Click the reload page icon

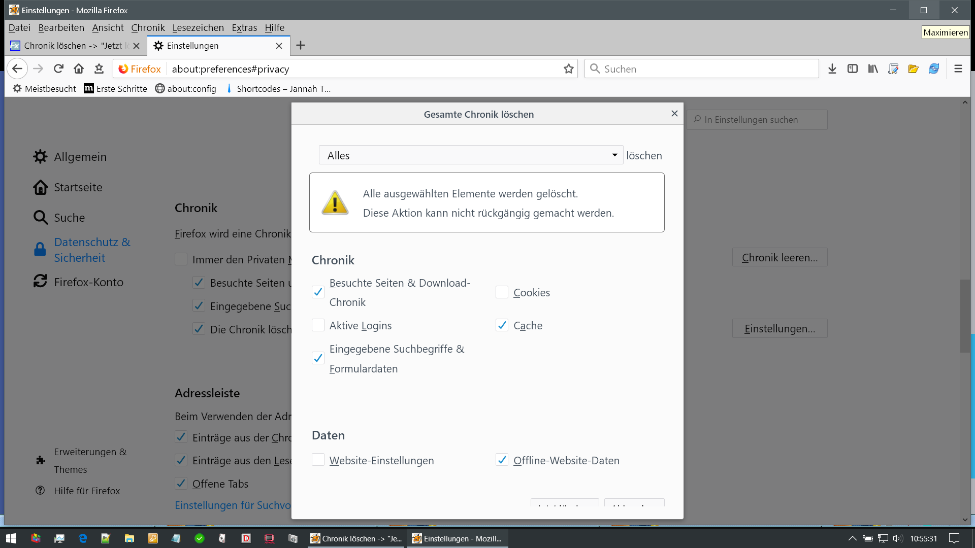coord(58,68)
